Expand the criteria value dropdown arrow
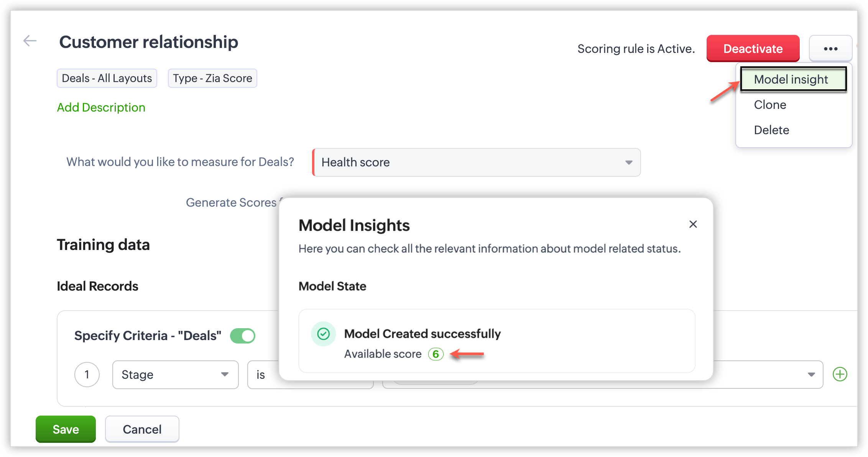The height and width of the screenshot is (457, 868). [811, 375]
